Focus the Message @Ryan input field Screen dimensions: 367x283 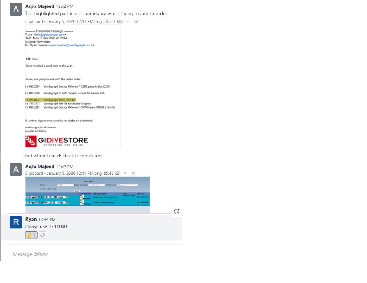click(93, 254)
